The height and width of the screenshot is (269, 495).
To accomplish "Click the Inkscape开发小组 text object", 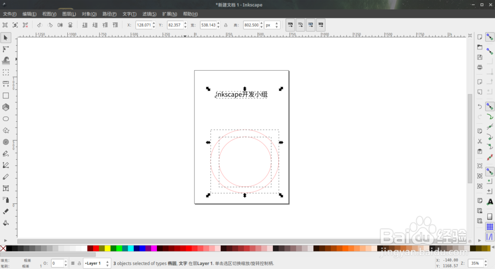I will pyautogui.click(x=242, y=94).
